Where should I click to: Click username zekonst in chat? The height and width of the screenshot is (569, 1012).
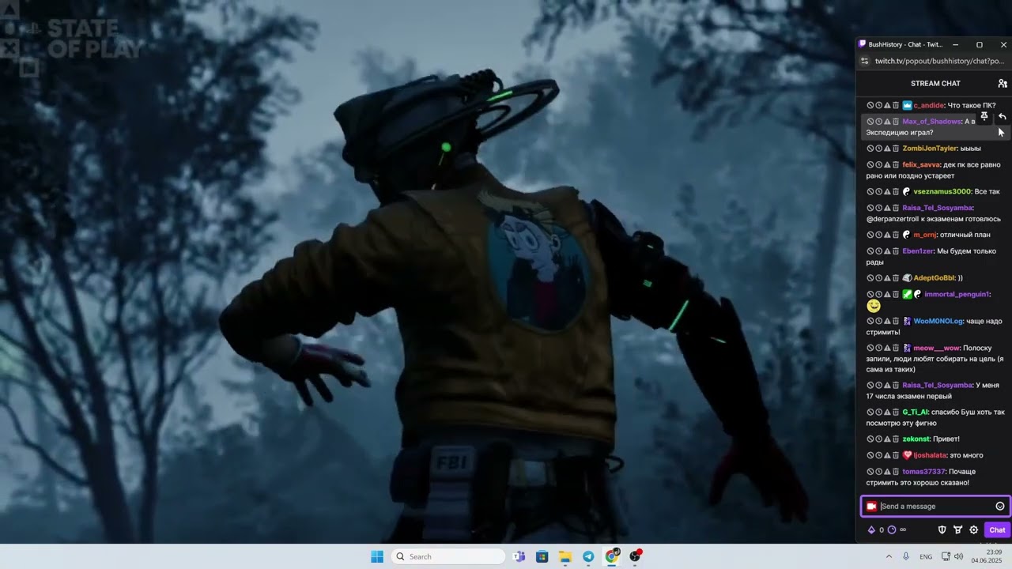tap(916, 439)
